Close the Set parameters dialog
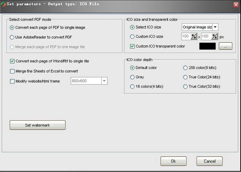This screenshot has width=241, height=172. point(236,4)
